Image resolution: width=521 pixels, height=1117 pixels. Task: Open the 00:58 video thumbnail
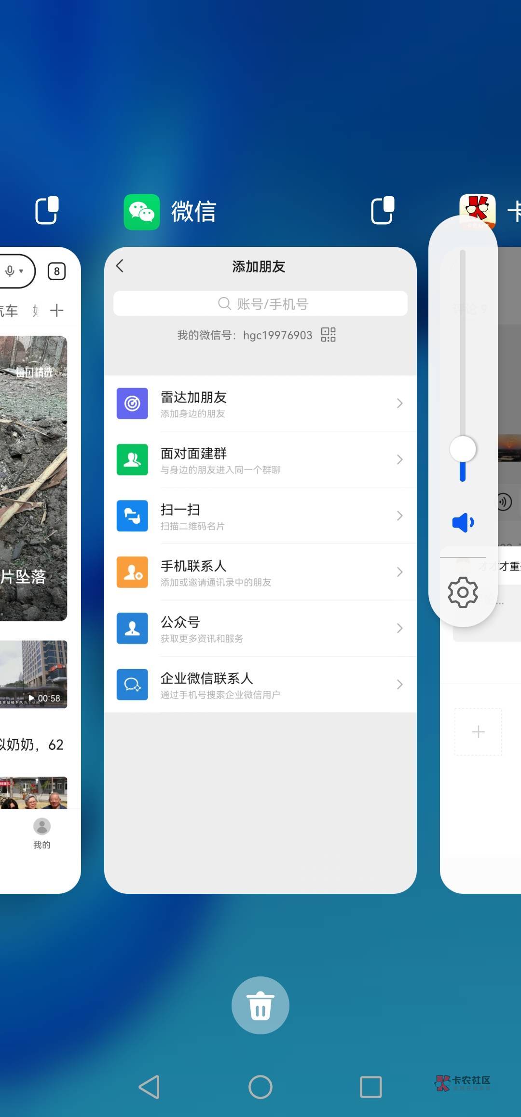click(x=34, y=674)
